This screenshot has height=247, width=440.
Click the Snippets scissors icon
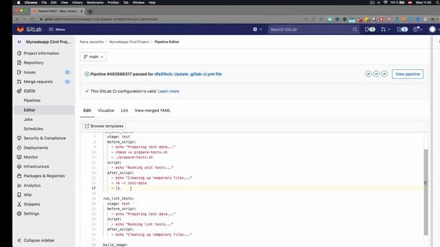[19, 204]
